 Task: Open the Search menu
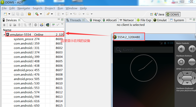click(37, 8)
